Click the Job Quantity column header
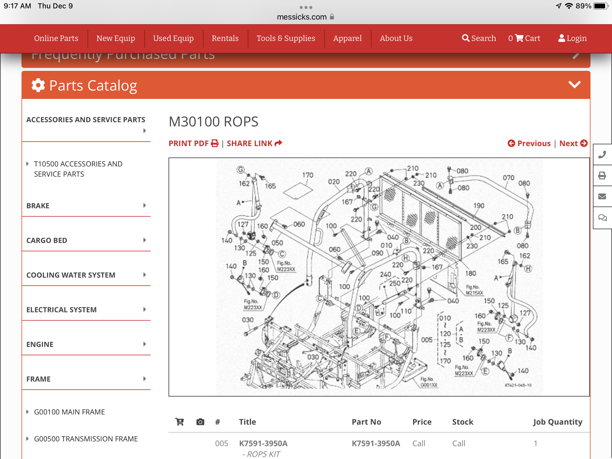This screenshot has width=612, height=459. 558,422
